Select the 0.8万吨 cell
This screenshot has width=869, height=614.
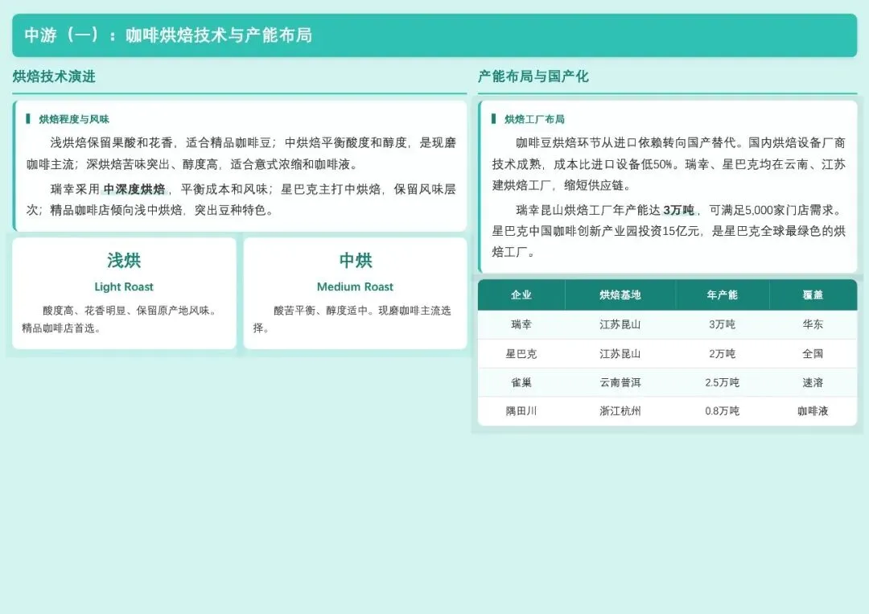click(x=722, y=411)
